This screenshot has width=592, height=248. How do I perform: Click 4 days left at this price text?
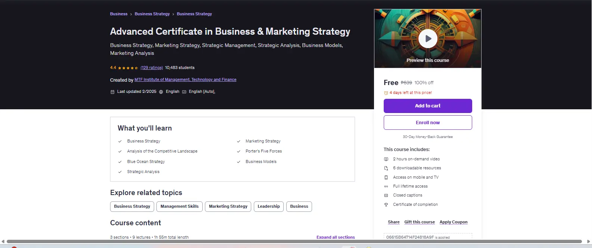(411, 93)
